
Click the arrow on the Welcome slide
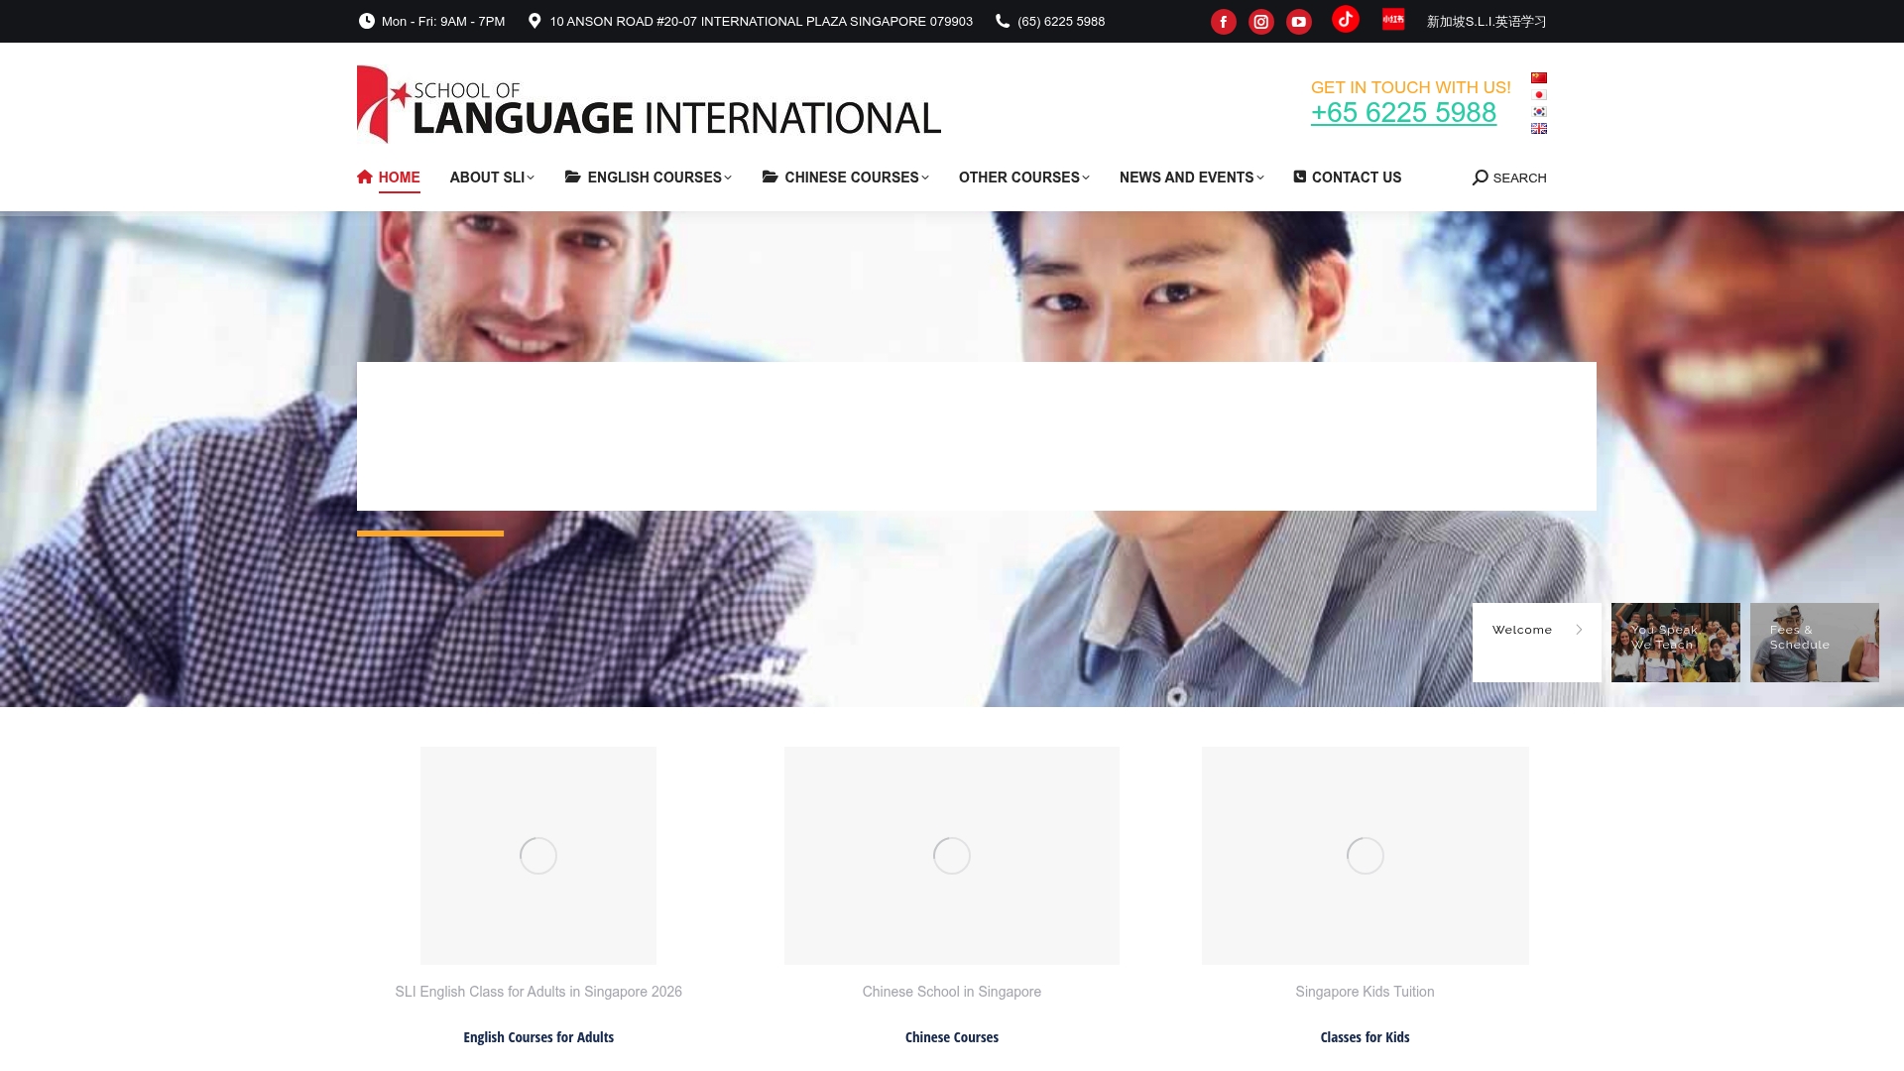[x=1579, y=630]
